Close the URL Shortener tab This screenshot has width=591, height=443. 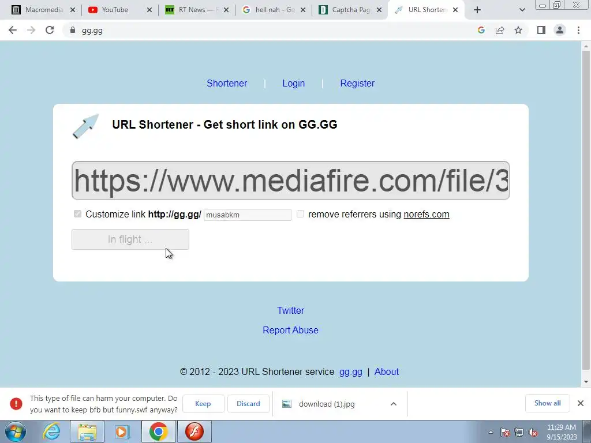coord(455,10)
